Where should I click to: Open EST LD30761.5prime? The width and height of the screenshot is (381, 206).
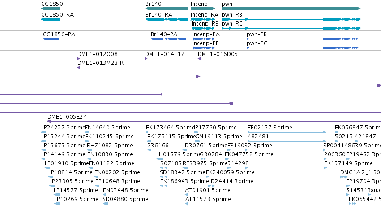(205, 146)
